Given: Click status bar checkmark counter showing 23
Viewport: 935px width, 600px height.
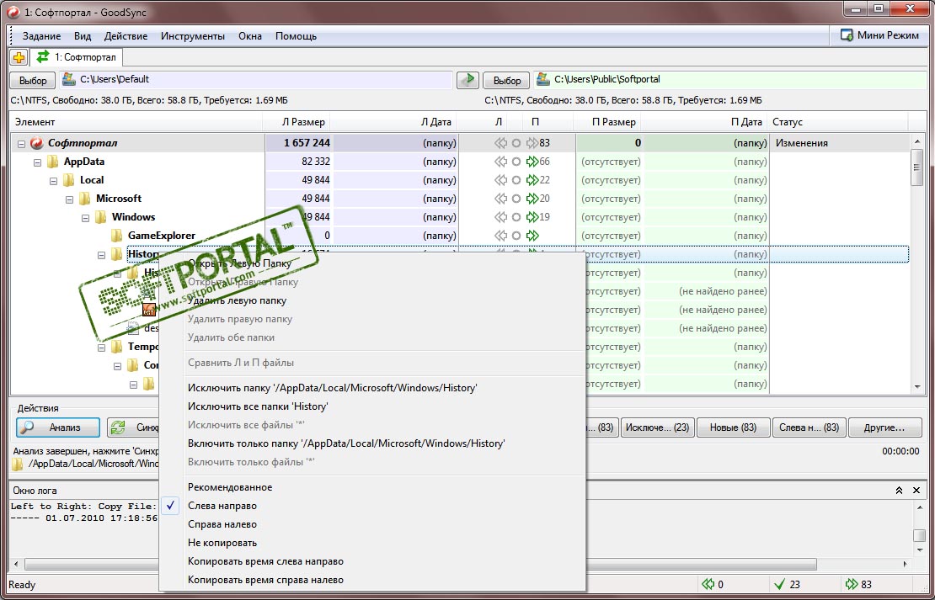Looking at the screenshot, I should 787,585.
